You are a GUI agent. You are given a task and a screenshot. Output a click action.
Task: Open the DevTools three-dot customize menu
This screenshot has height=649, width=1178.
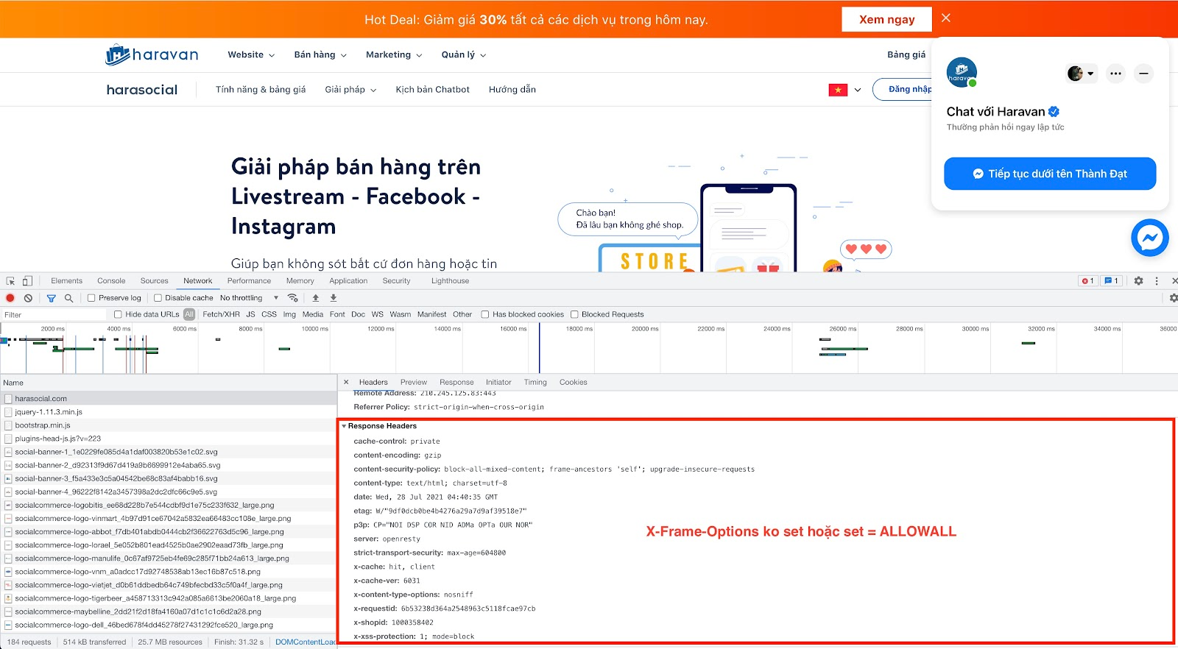[1157, 281]
